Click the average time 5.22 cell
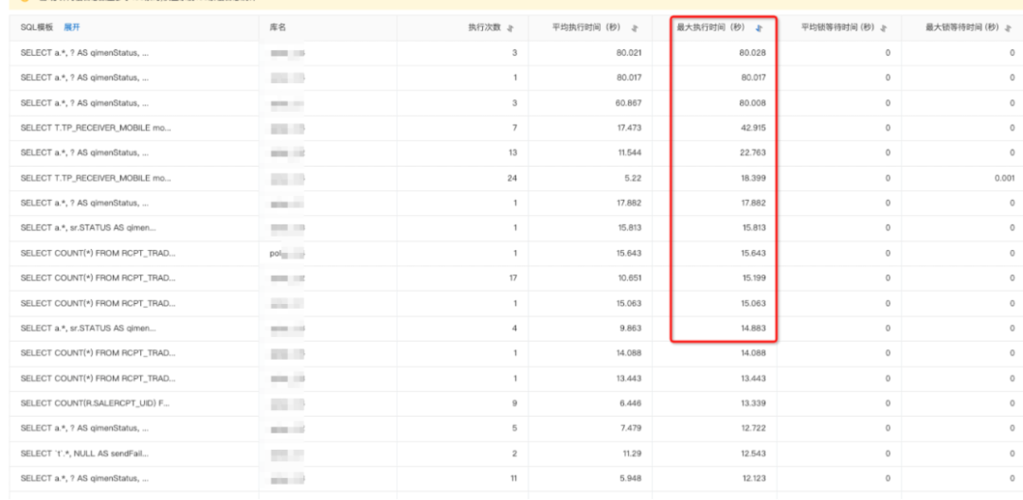The height and width of the screenshot is (500, 1023). coord(634,178)
